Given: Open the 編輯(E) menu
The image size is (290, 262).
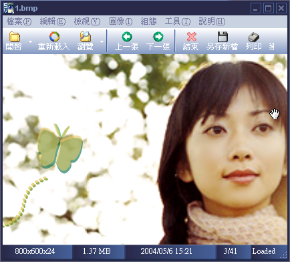Looking at the screenshot, I should click(x=53, y=21).
